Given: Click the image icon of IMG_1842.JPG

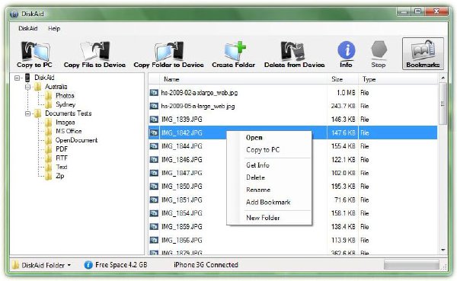Looking at the screenshot, I should click(154, 133).
